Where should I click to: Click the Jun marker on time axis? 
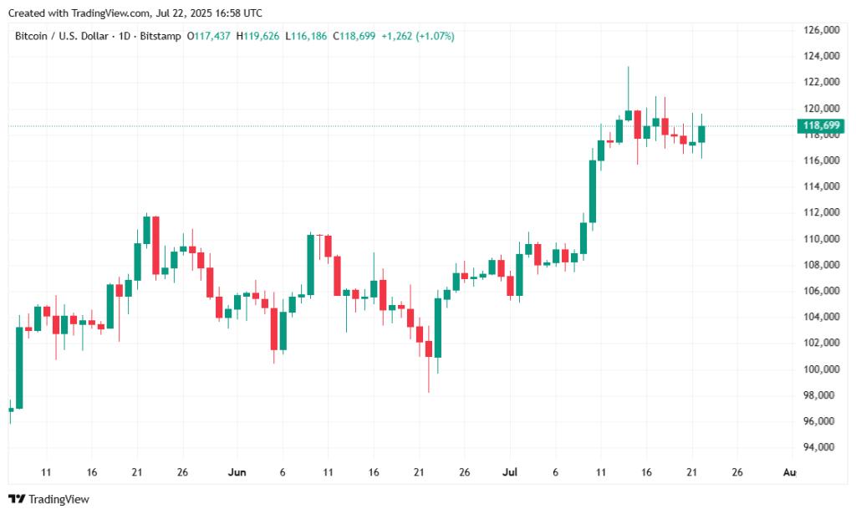click(x=237, y=472)
